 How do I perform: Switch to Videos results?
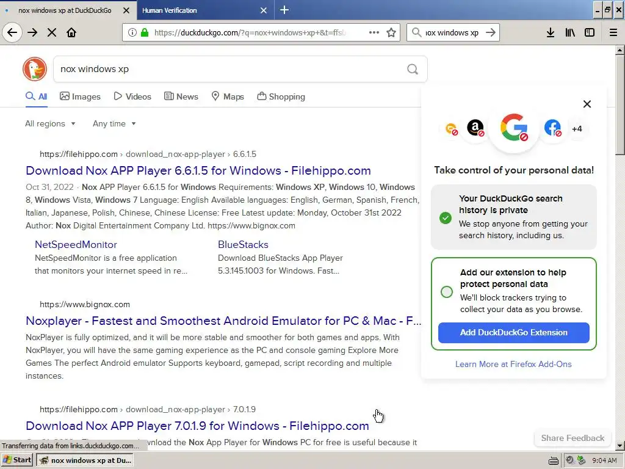point(132,96)
